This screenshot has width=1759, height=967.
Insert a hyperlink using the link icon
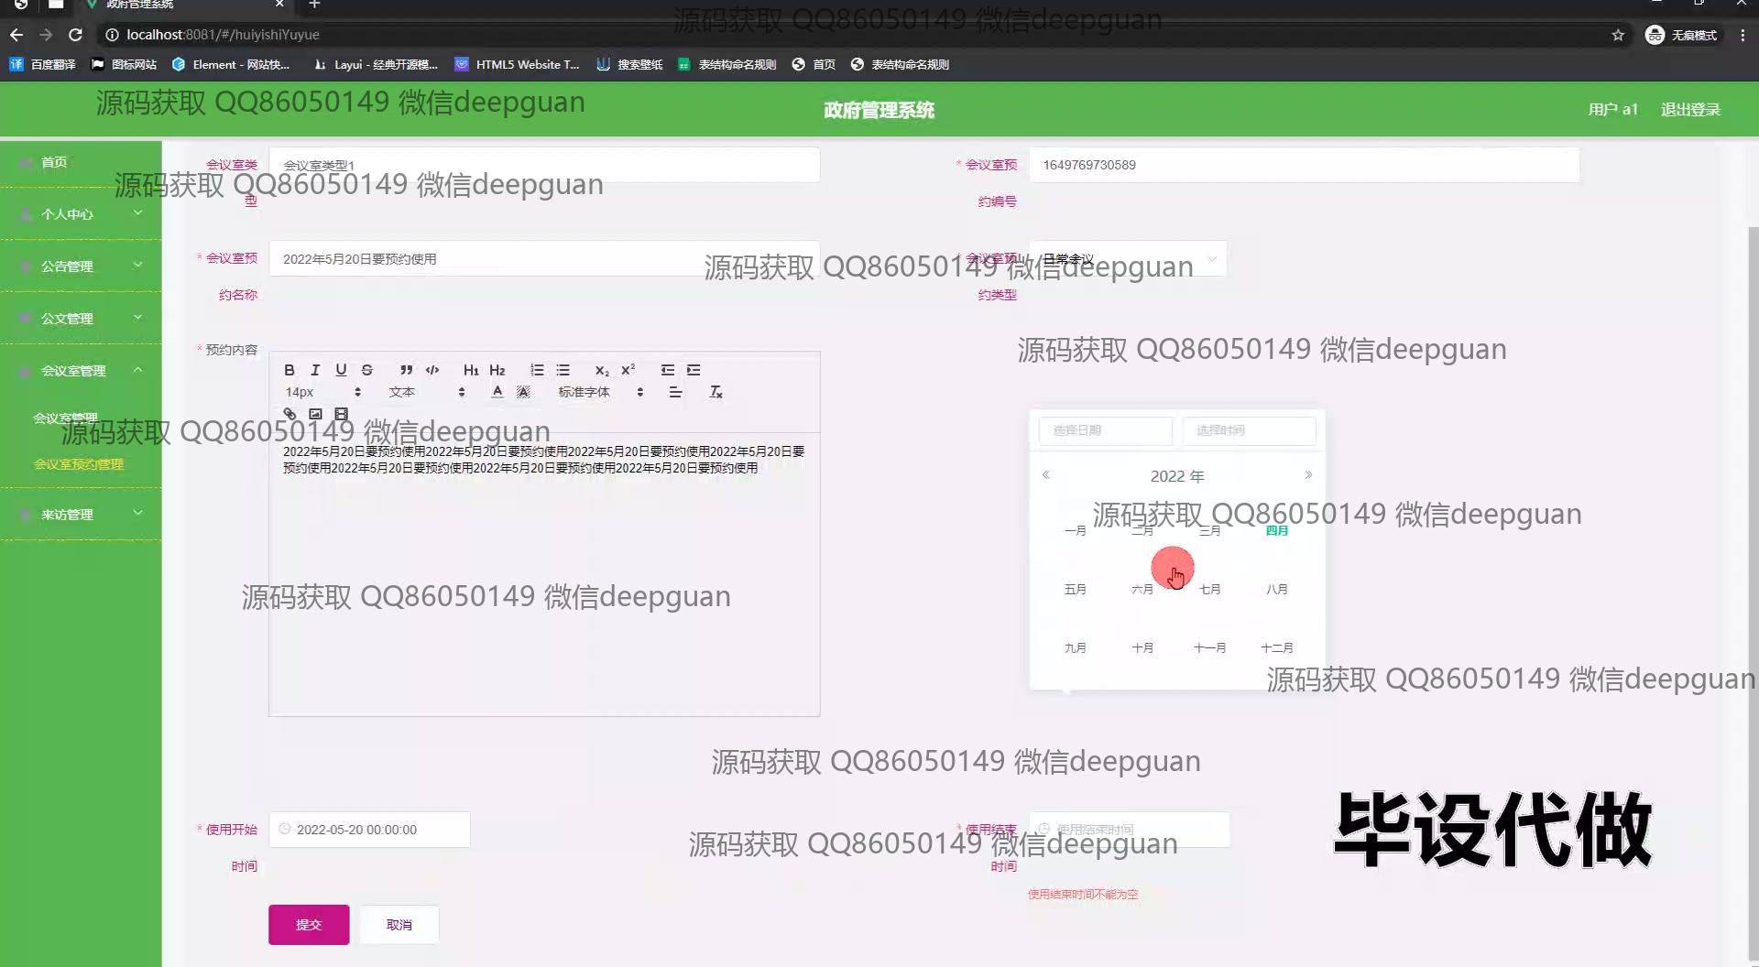coord(290,414)
